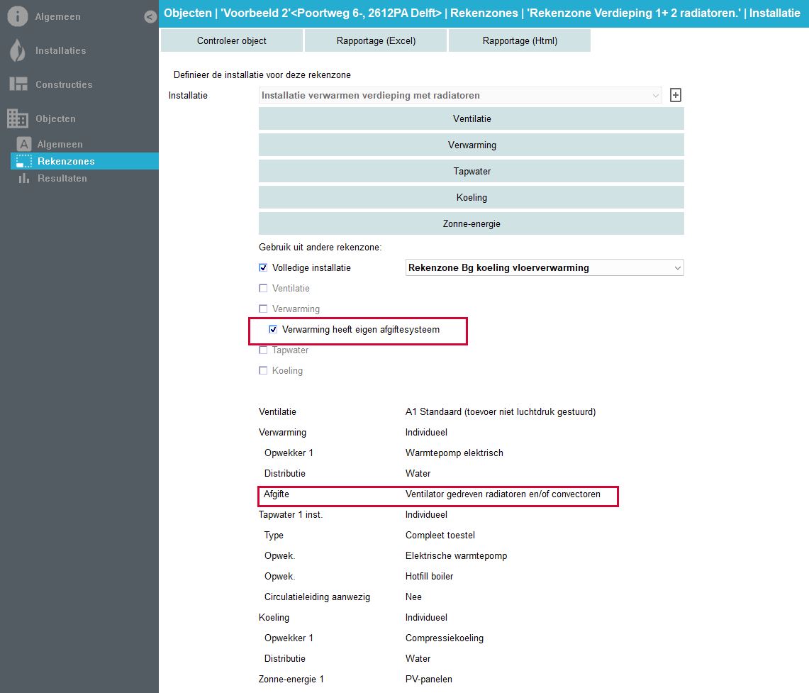This screenshot has width=809, height=693.
Task: Click the Controleer object button
Action: 232,40
